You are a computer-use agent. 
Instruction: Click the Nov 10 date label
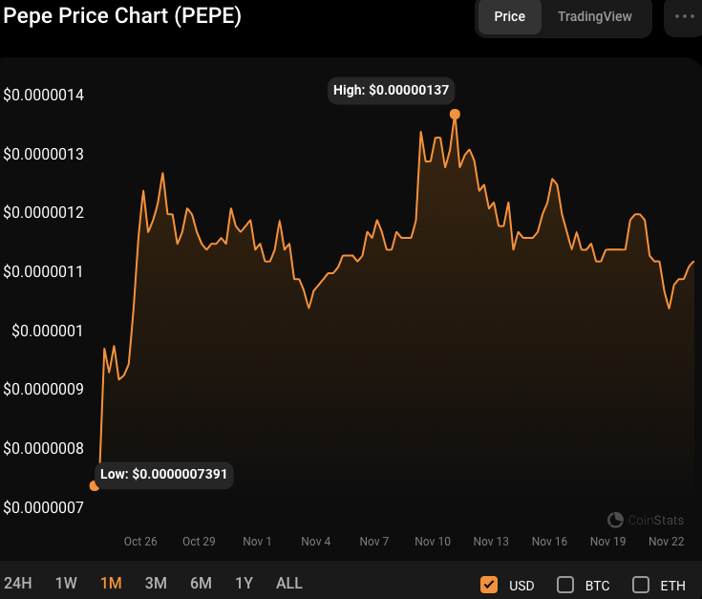tap(433, 542)
